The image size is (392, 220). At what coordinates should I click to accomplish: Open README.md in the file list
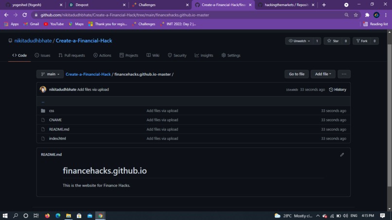[x=59, y=129]
